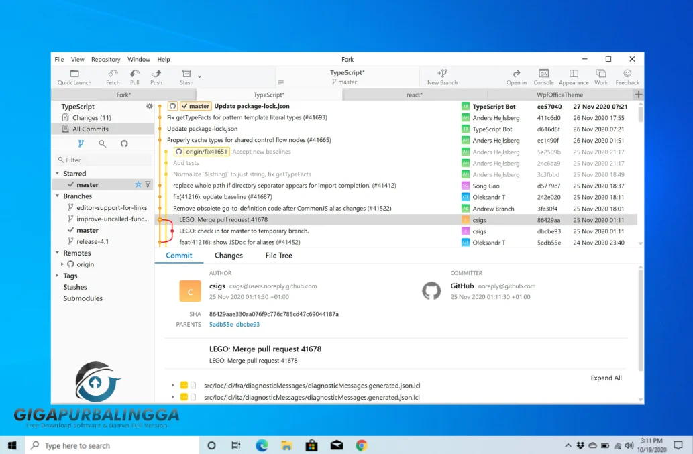Select the Commit details tab
The height and width of the screenshot is (454, 693).
point(179,256)
